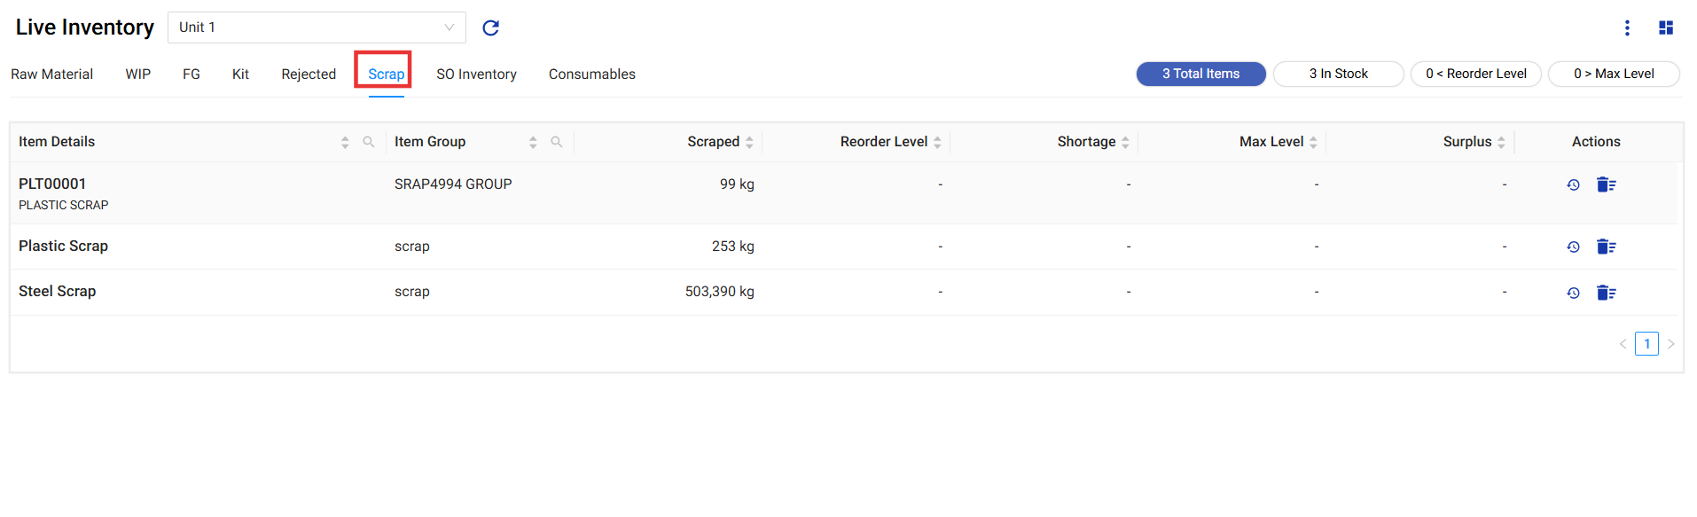The height and width of the screenshot is (517, 1697).
Task: Open history for Plastic Scrap row
Action: [x=1573, y=247]
